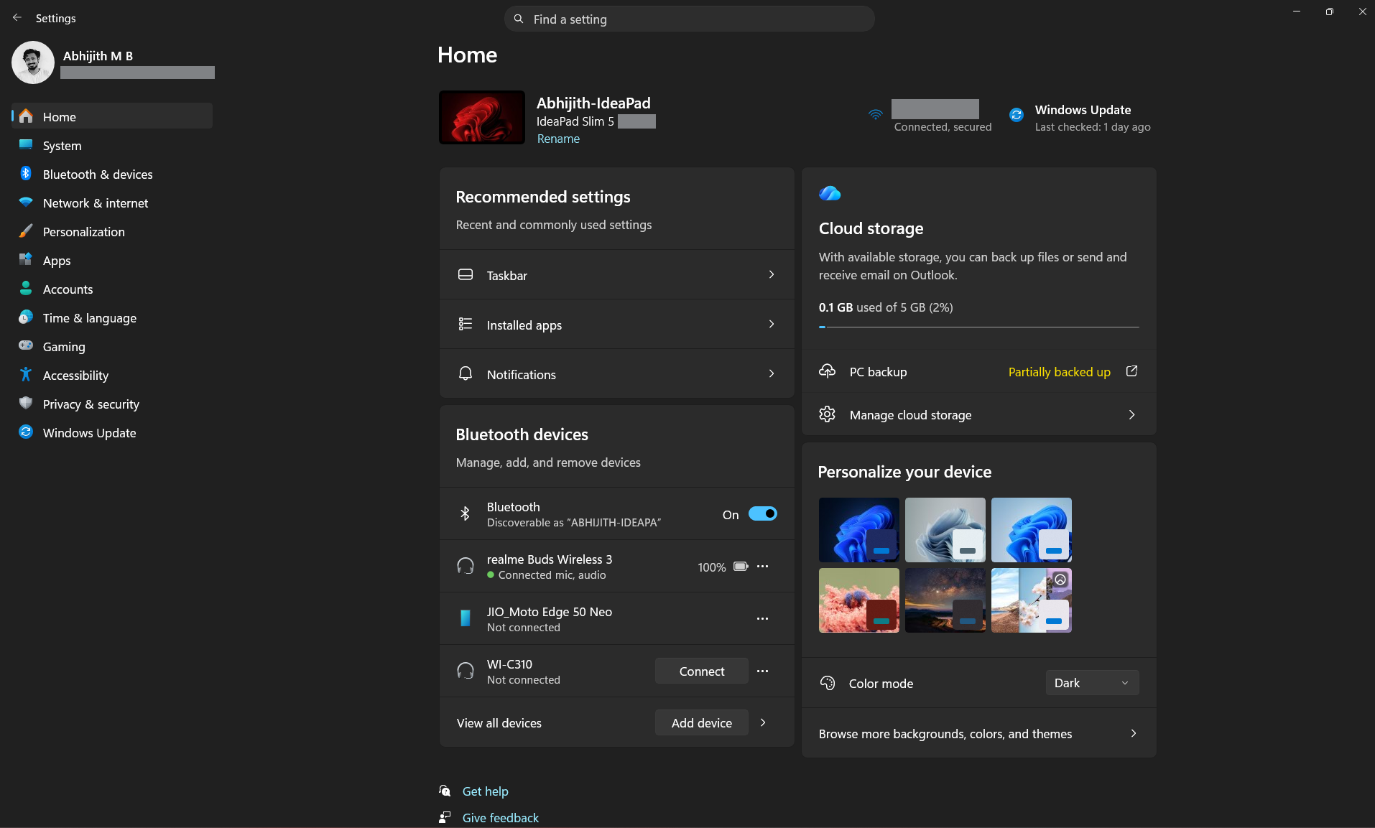Open Gaming settings from the sidebar
The height and width of the screenshot is (828, 1375).
(x=62, y=346)
